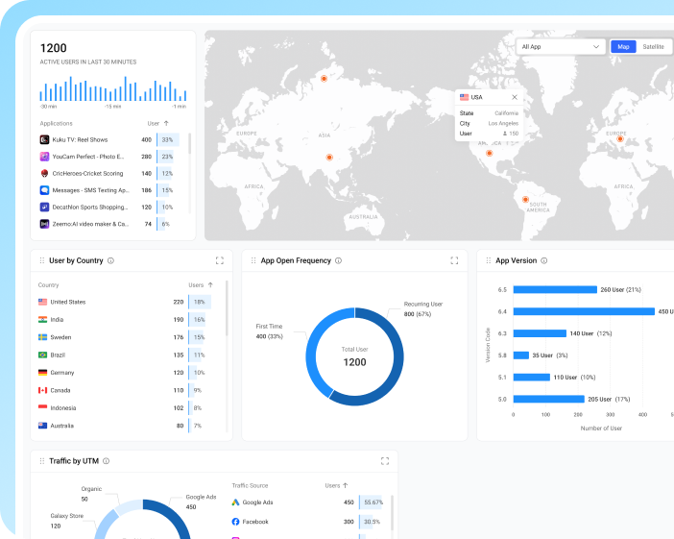Click info icon beside App Open Frequency
This screenshot has height=539, width=674.
click(339, 260)
